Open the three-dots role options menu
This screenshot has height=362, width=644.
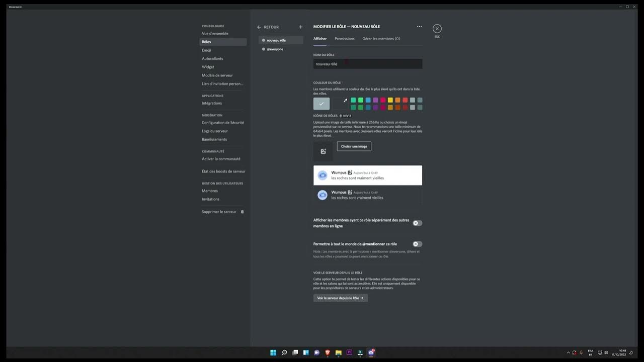[x=419, y=27]
